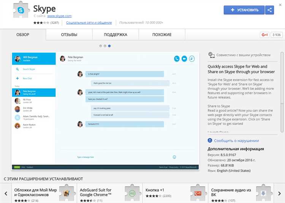Click the Обложки для Мой Мир icon
Image resolution: width=285 pixels, height=203 pixels.
(x=67, y=193)
